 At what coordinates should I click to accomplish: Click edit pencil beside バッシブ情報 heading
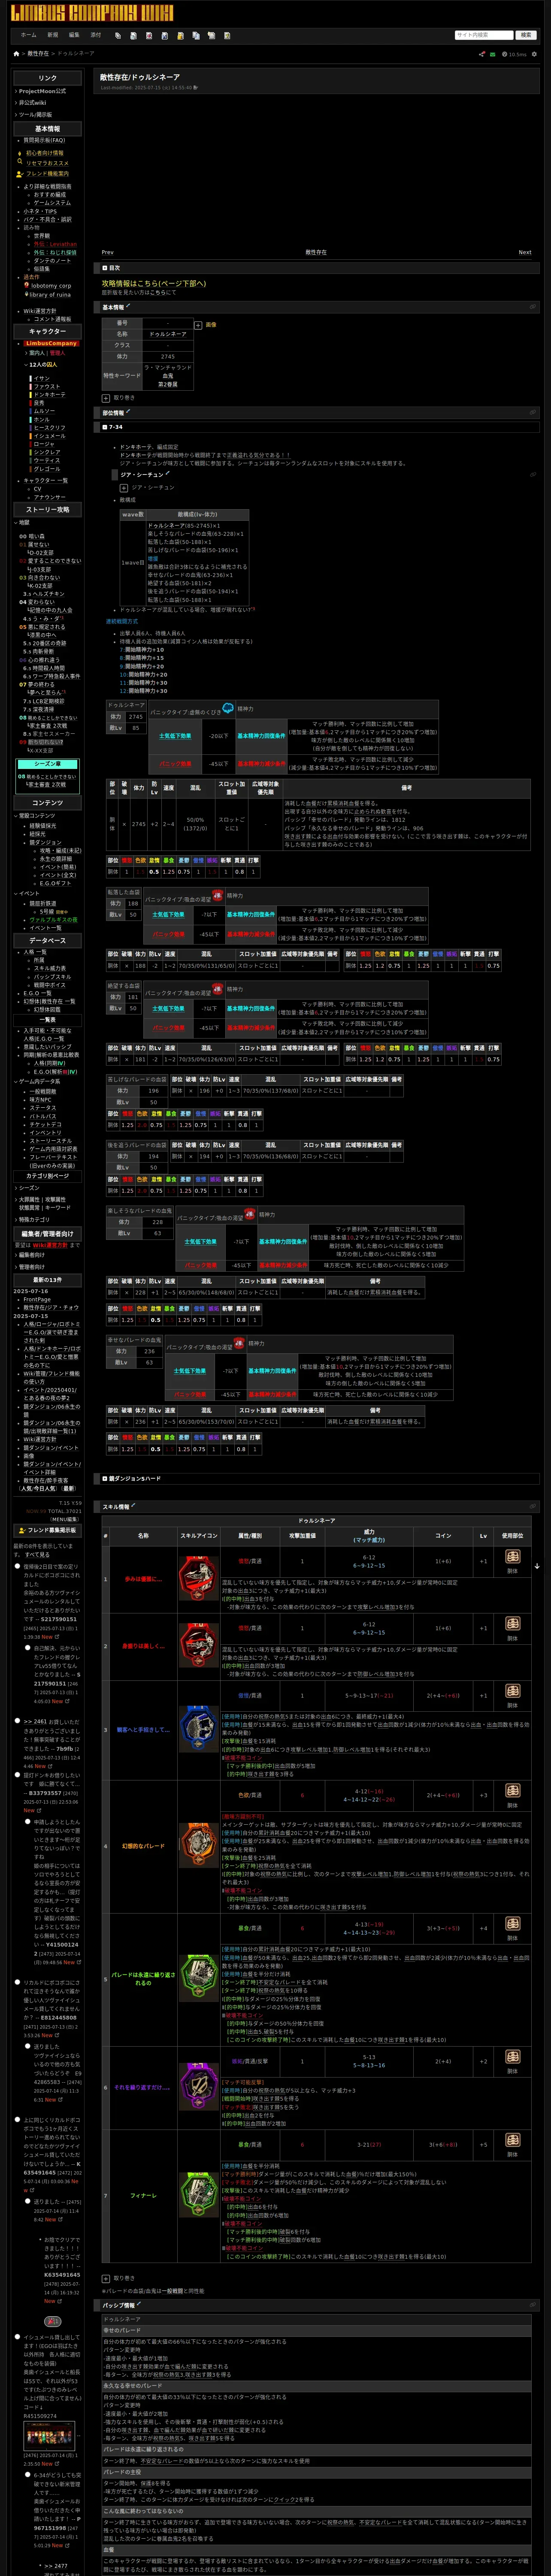(x=138, y=2304)
